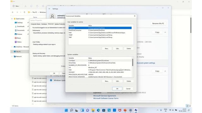The height and width of the screenshot is (113, 202).
Task: Show hidden system tray icons
Action: pyautogui.click(x=157, y=110)
